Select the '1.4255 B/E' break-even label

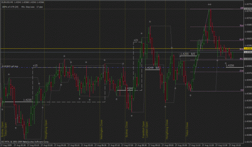coord(188,54)
